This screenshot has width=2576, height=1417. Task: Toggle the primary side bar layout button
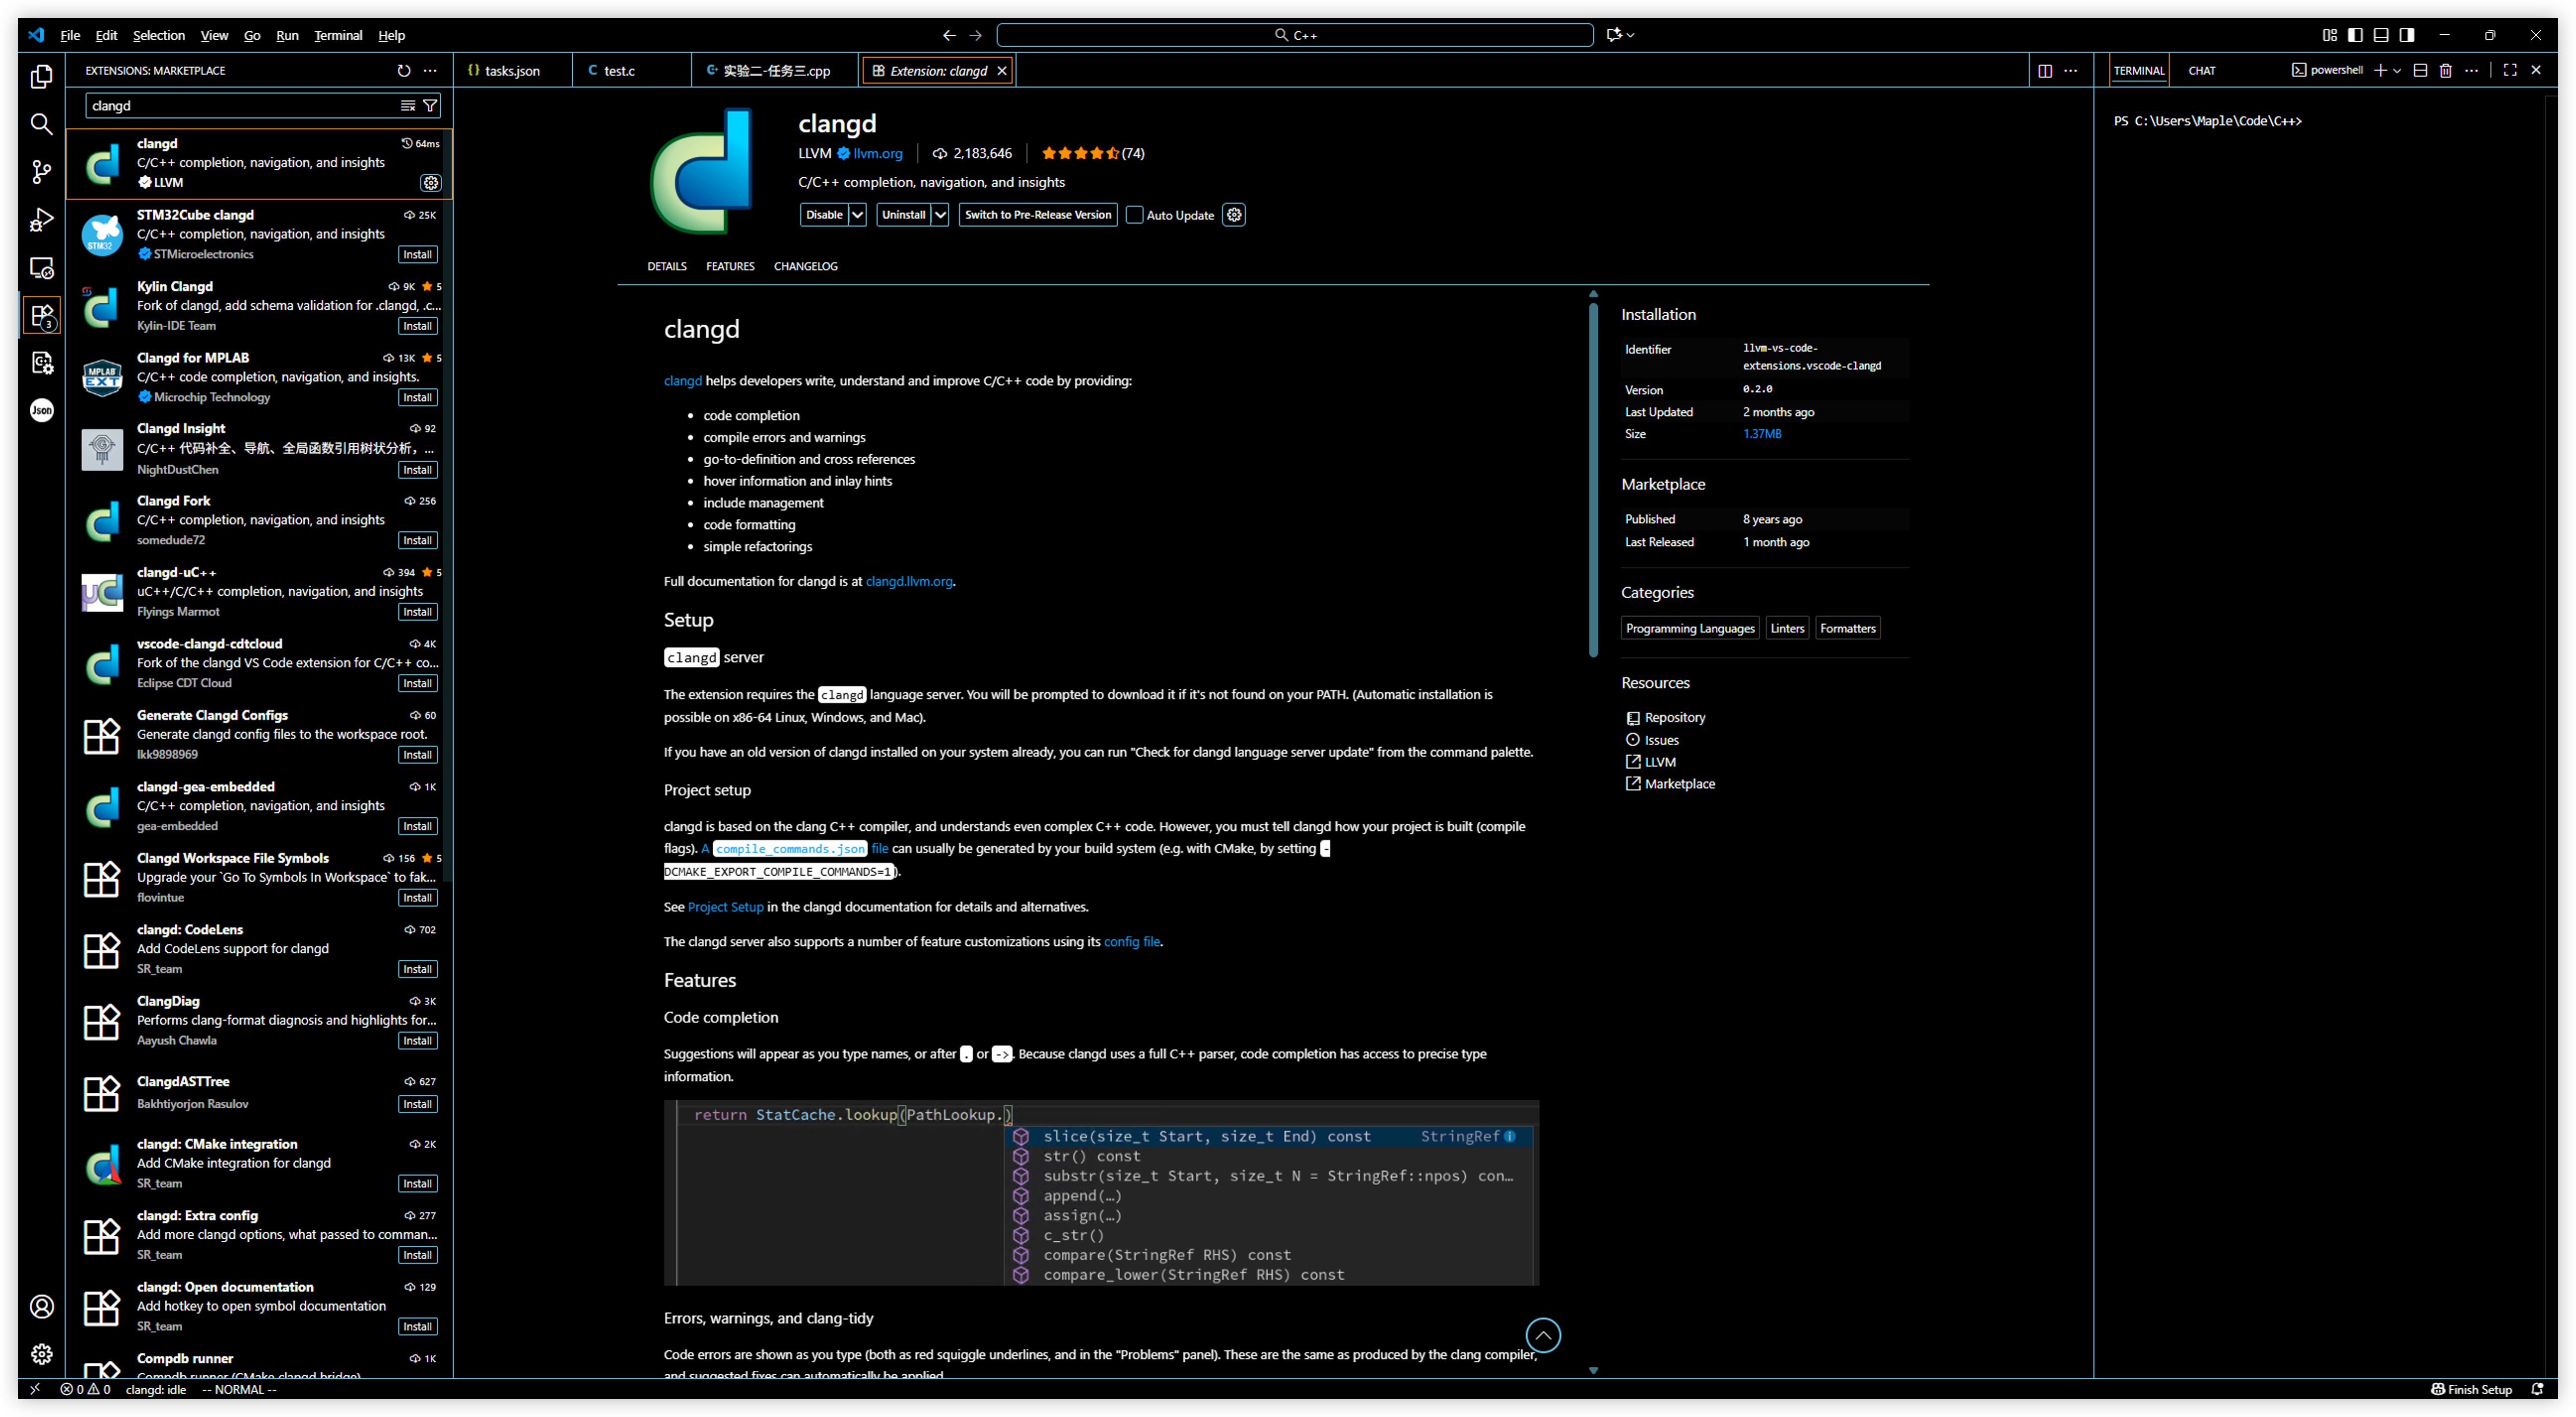(2355, 35)
